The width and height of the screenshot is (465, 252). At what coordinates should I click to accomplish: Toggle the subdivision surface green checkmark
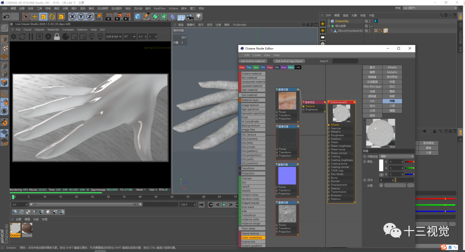[372, 26]
